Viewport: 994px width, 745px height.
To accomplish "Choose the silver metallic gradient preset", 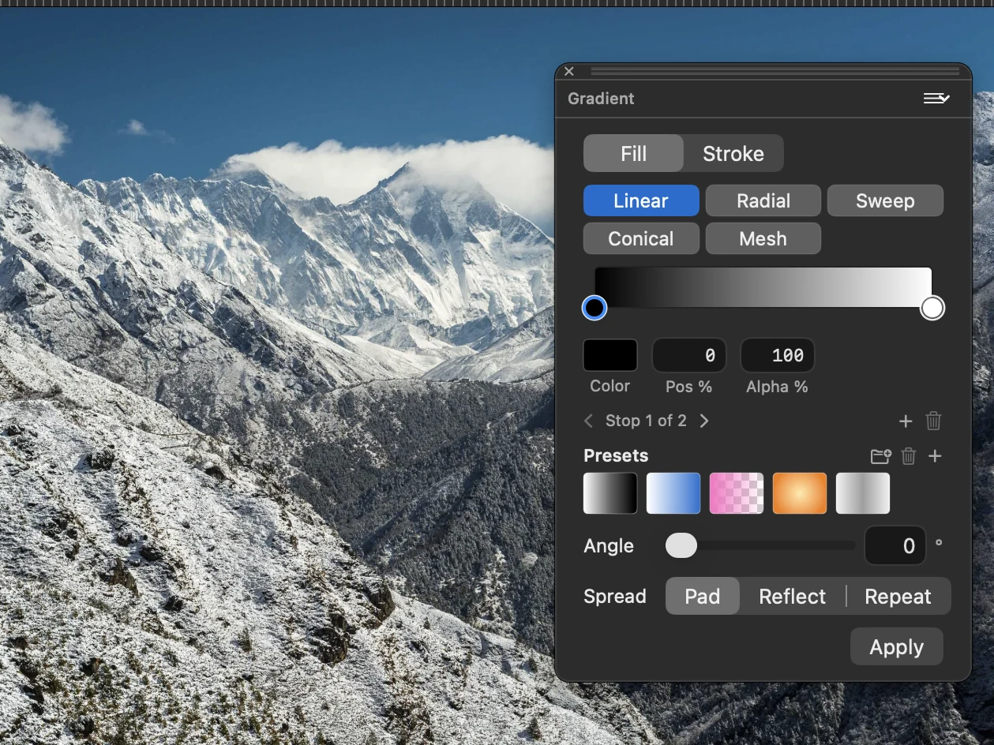I will point(863,493).
